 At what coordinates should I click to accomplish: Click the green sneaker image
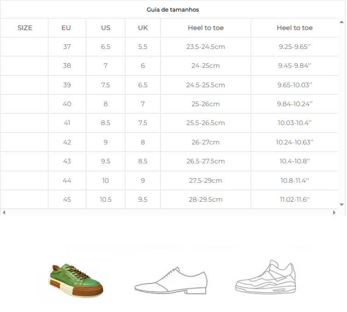tap(76, 280)
